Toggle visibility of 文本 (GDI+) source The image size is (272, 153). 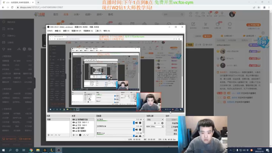point(73,125)
